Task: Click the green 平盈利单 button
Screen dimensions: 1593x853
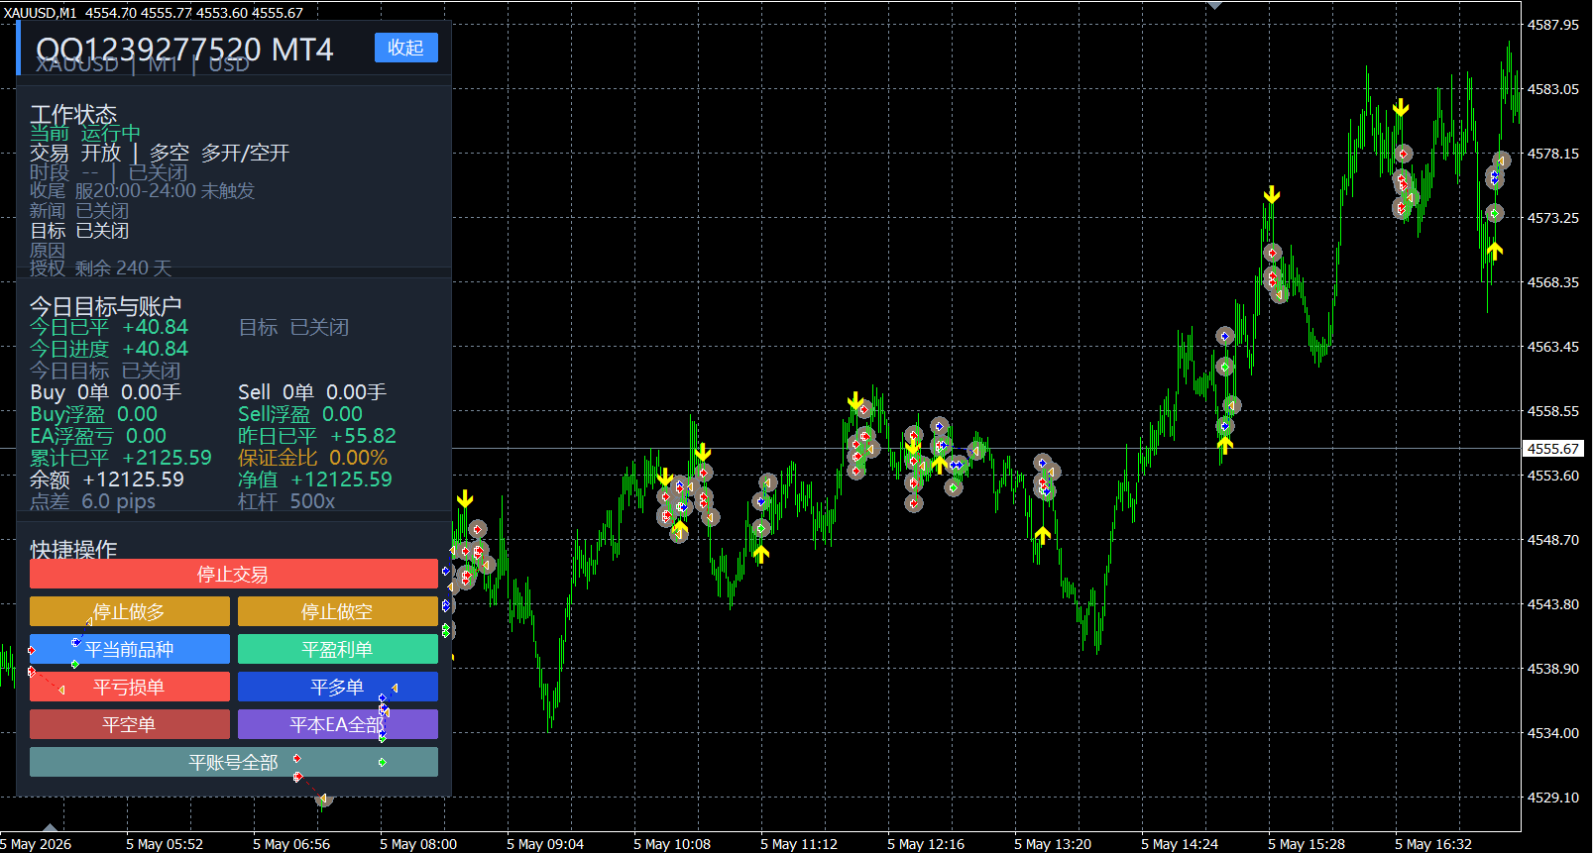Action: 338,649
